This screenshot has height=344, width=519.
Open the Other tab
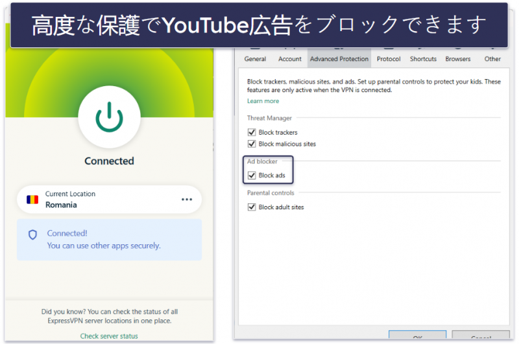tap(492, 59)
